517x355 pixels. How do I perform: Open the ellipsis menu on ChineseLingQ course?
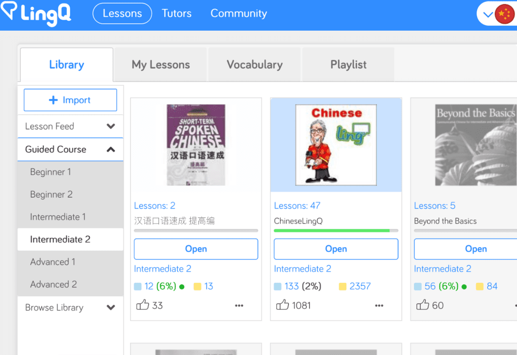click(379, 306)
